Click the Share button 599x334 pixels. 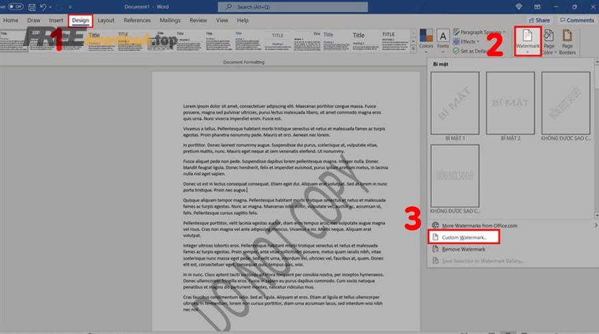point(539,20)
